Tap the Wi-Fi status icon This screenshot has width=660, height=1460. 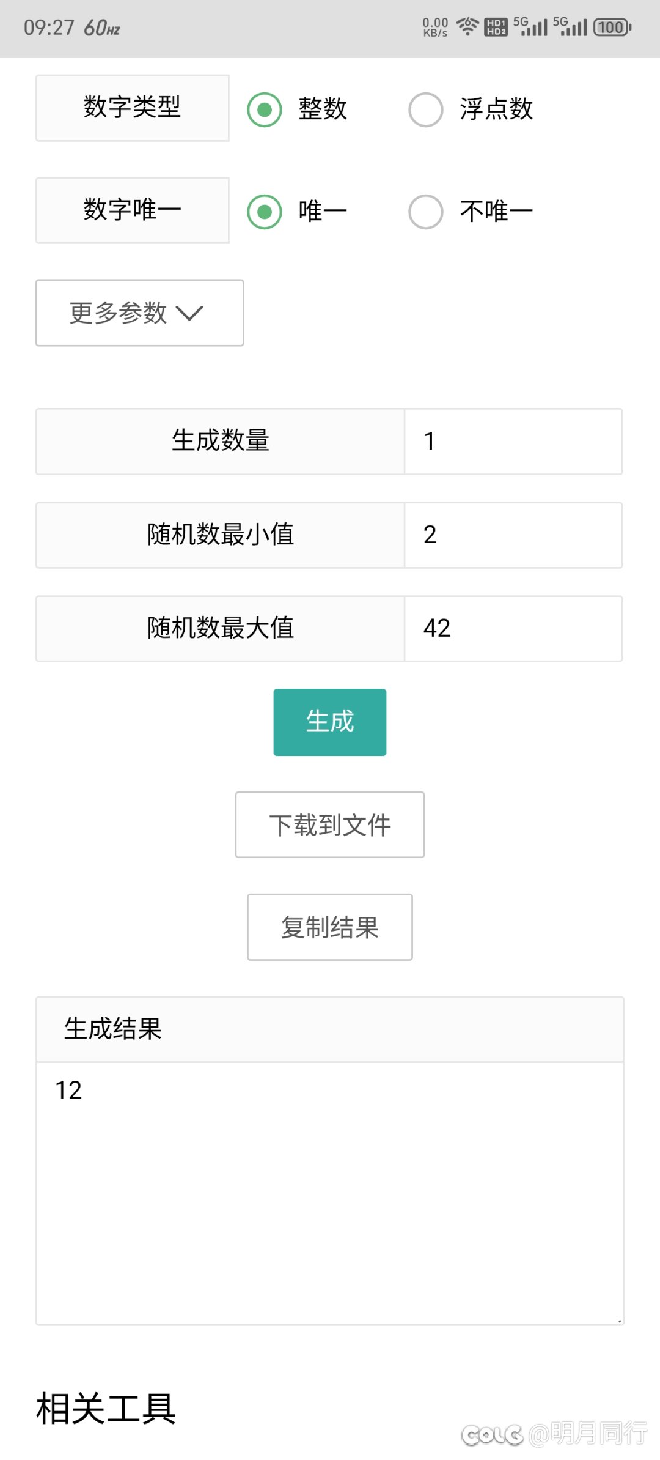[x=468, y=27]
